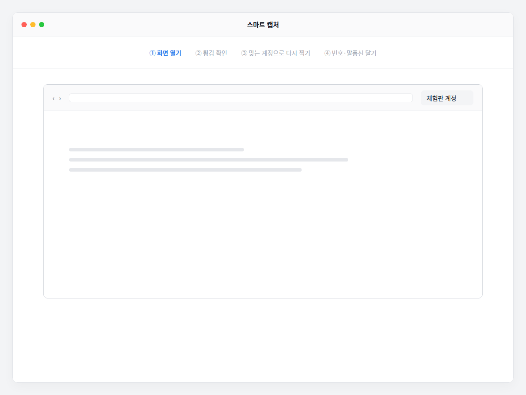526x395 pixels.
Task: Open the ③ 맞는 계정으로 다시 찍기 step
Action: pos(276,53)
